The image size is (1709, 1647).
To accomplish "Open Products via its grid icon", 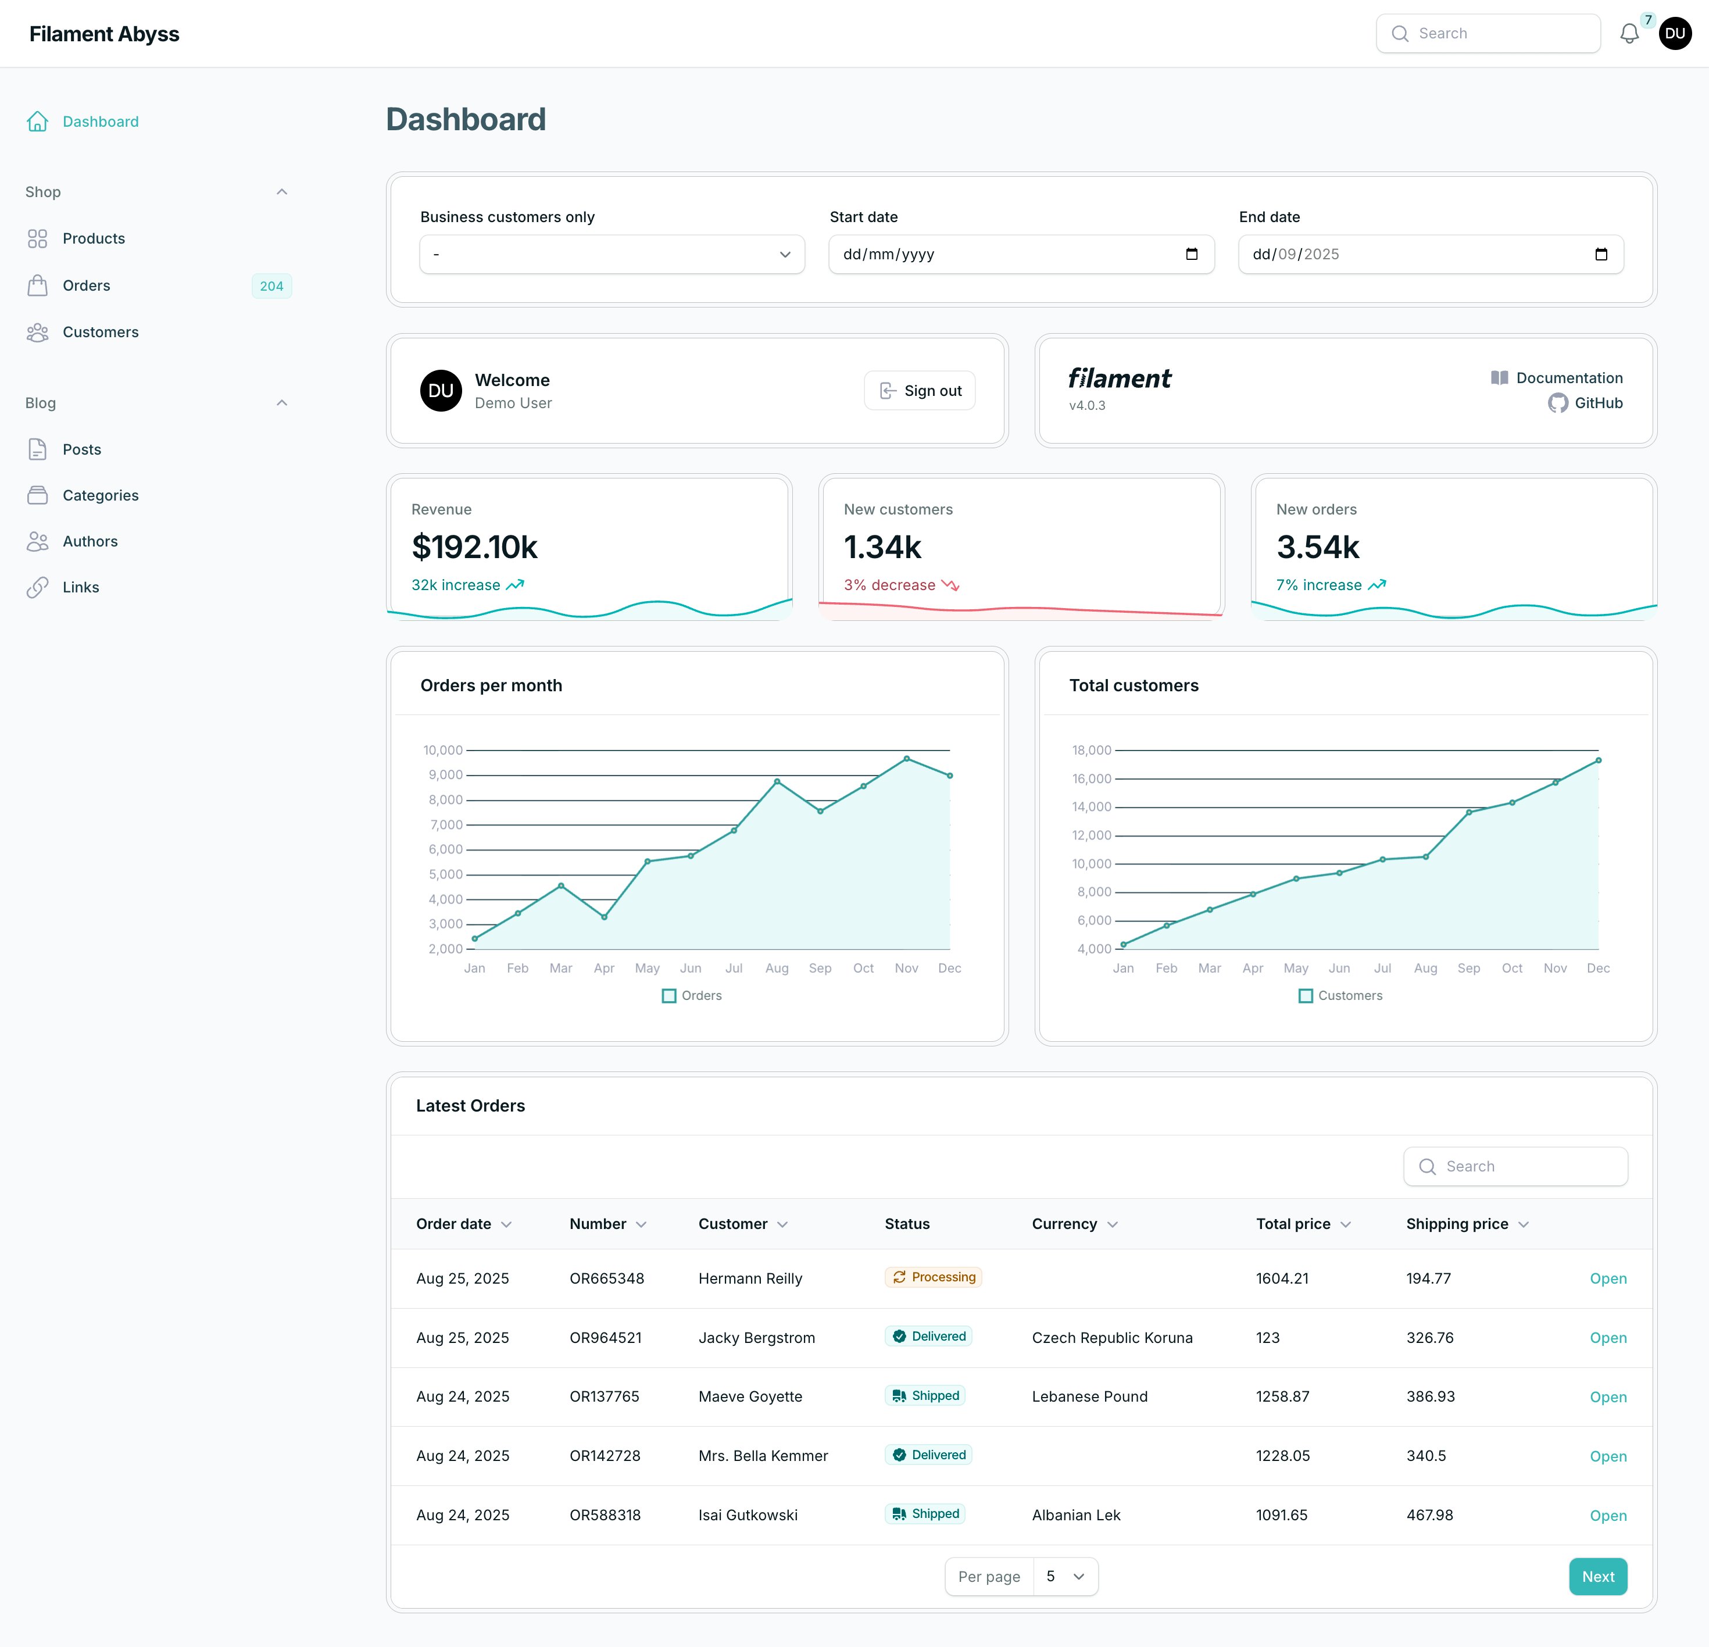I will tap(37, 238).
